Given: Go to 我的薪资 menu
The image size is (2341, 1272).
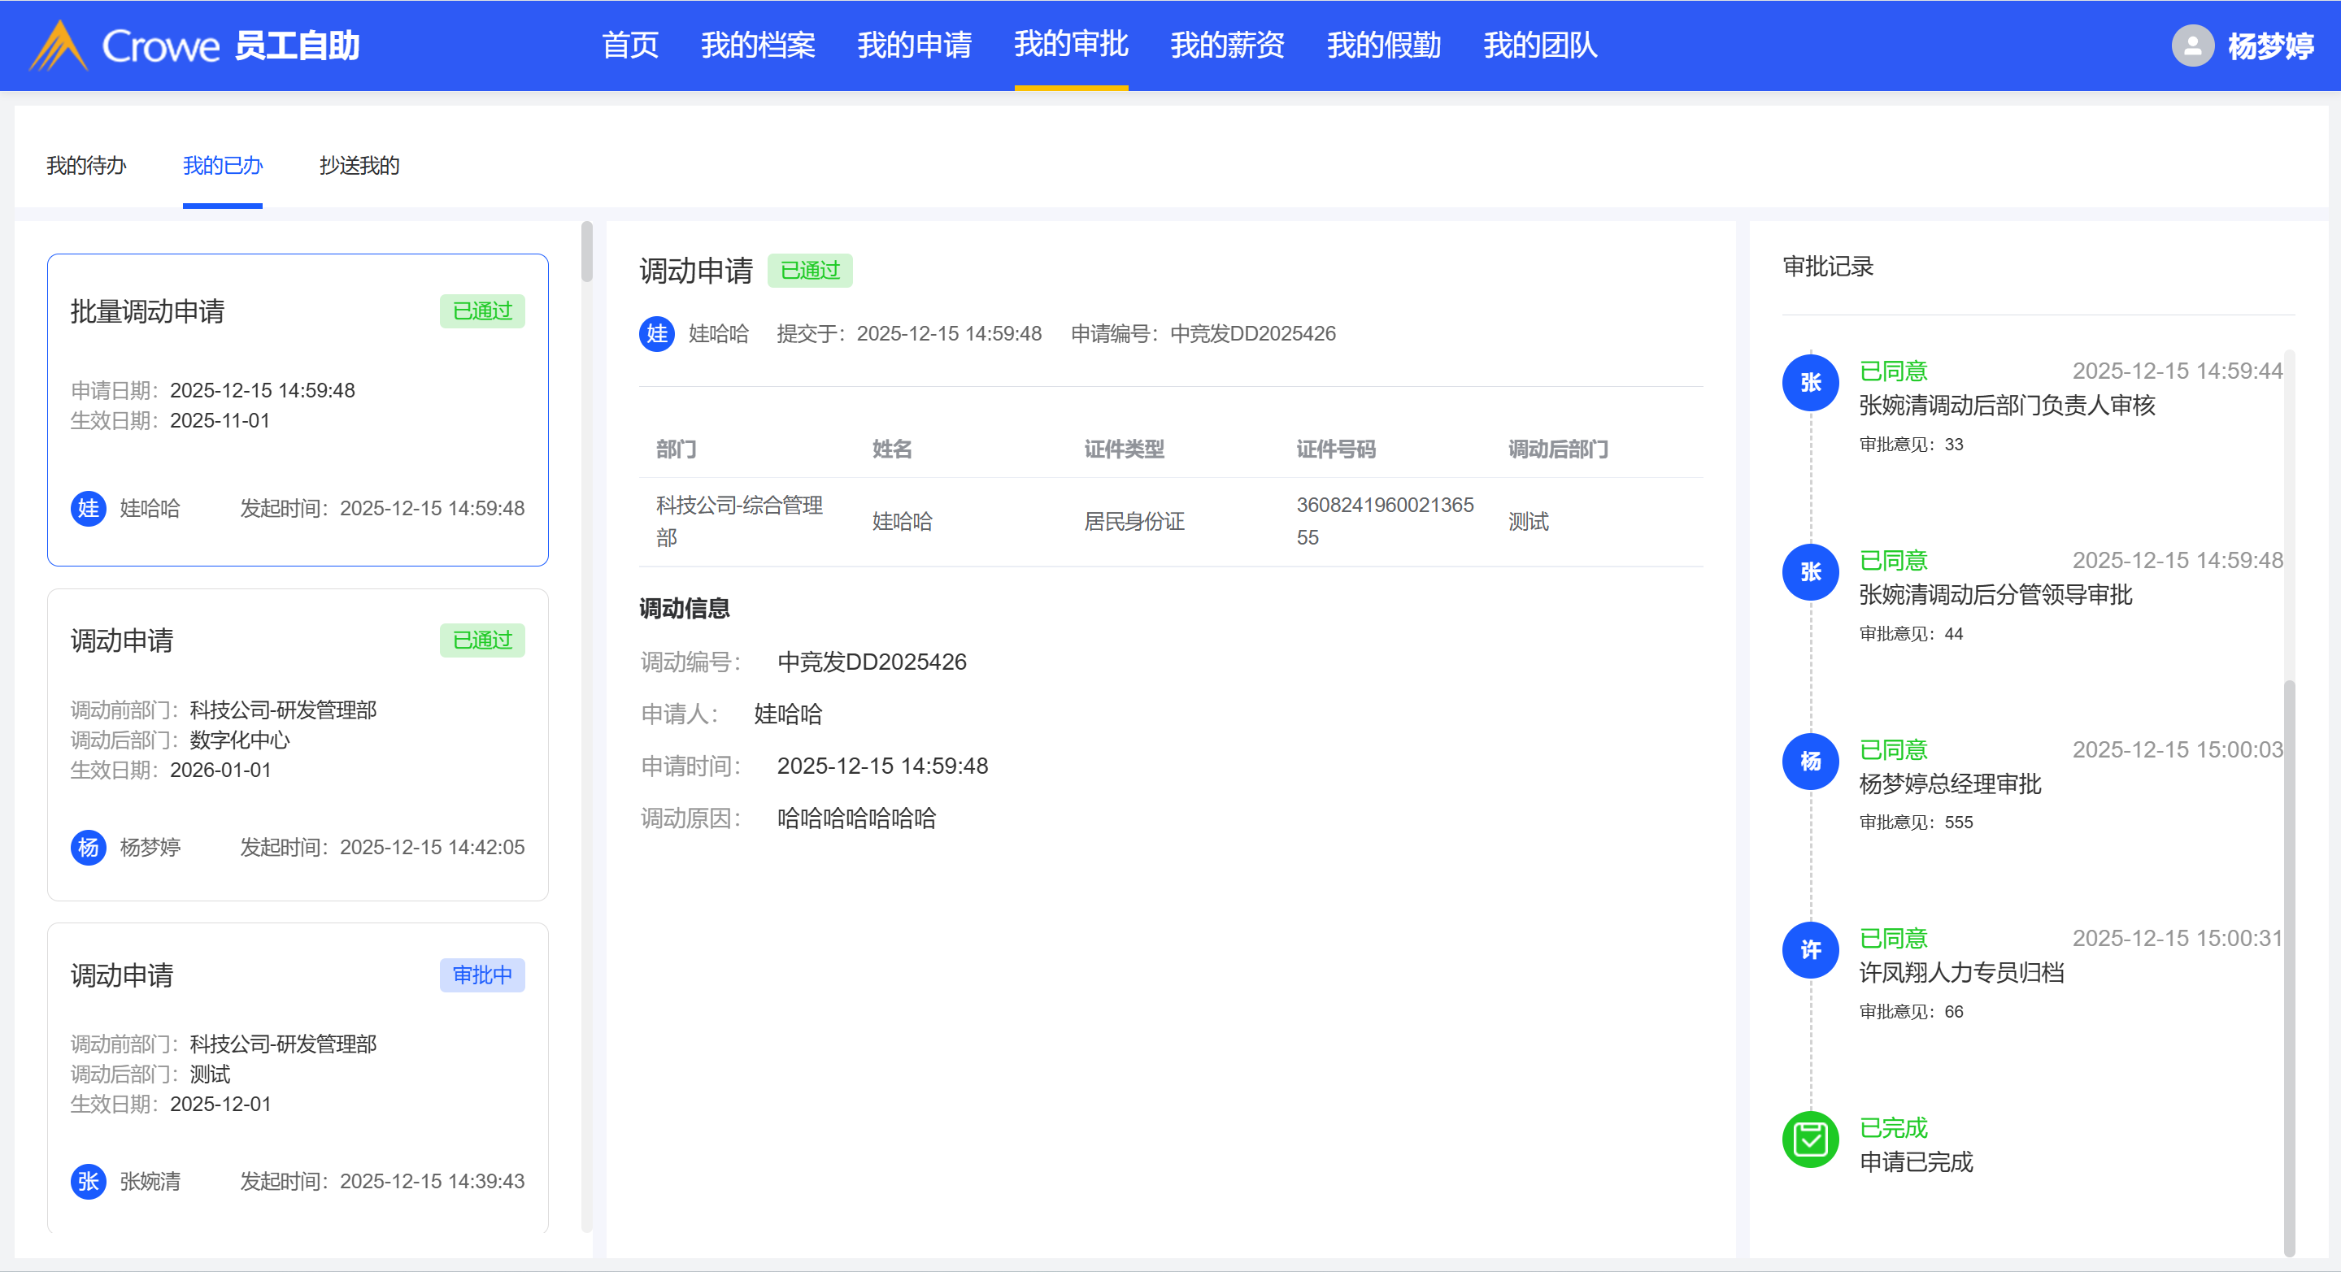Looking at the screenshot, I should coord(1227,45).
